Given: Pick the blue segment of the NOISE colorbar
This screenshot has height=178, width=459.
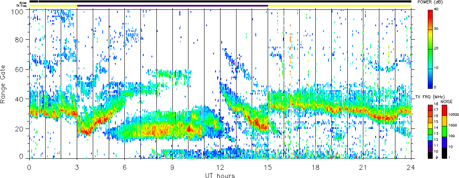Looking at the screenshot, I should tap(445, 142).
